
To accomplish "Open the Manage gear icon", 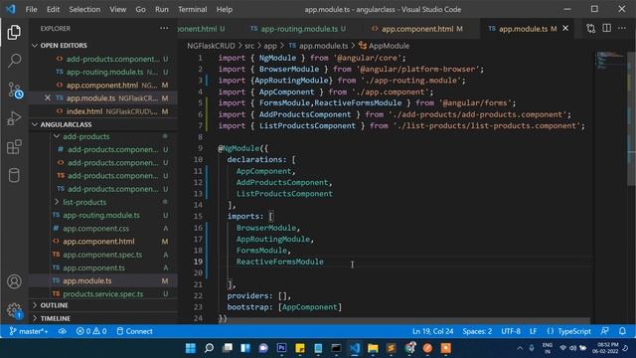I will 14,310.
